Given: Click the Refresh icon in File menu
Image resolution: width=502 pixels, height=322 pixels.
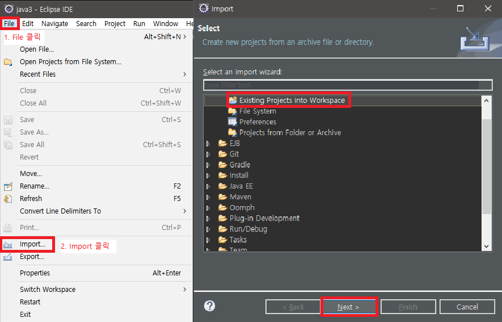Looking at the screenshot, I should tap(8, 199).
